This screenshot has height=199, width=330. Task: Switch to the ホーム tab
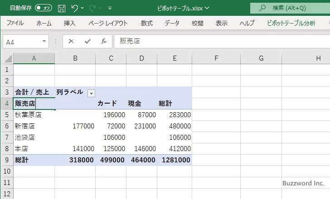point(44,23)
